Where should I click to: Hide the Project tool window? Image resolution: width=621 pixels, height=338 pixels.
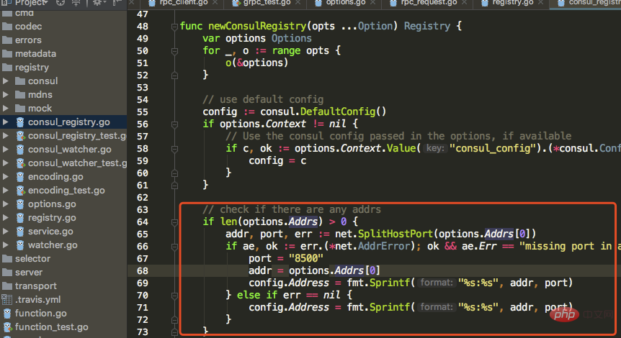pos(117,3)
